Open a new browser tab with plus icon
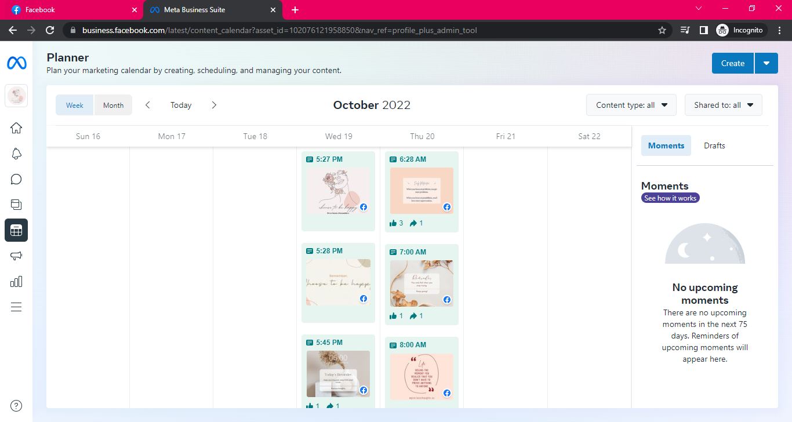The image size is (792, 422). tap(295, 10)
